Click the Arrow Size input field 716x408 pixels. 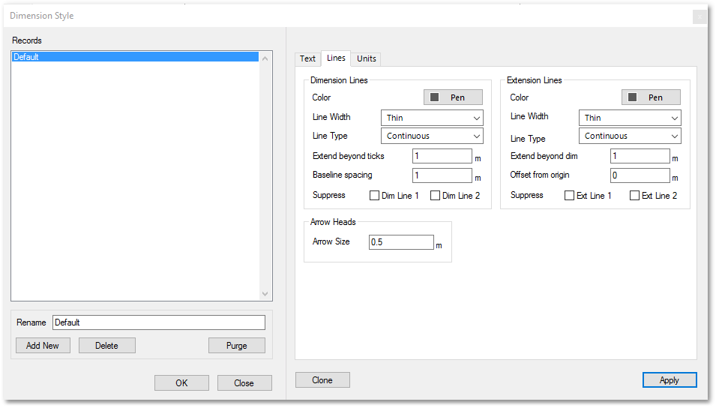pyautogui.click(x=401, y=242)
